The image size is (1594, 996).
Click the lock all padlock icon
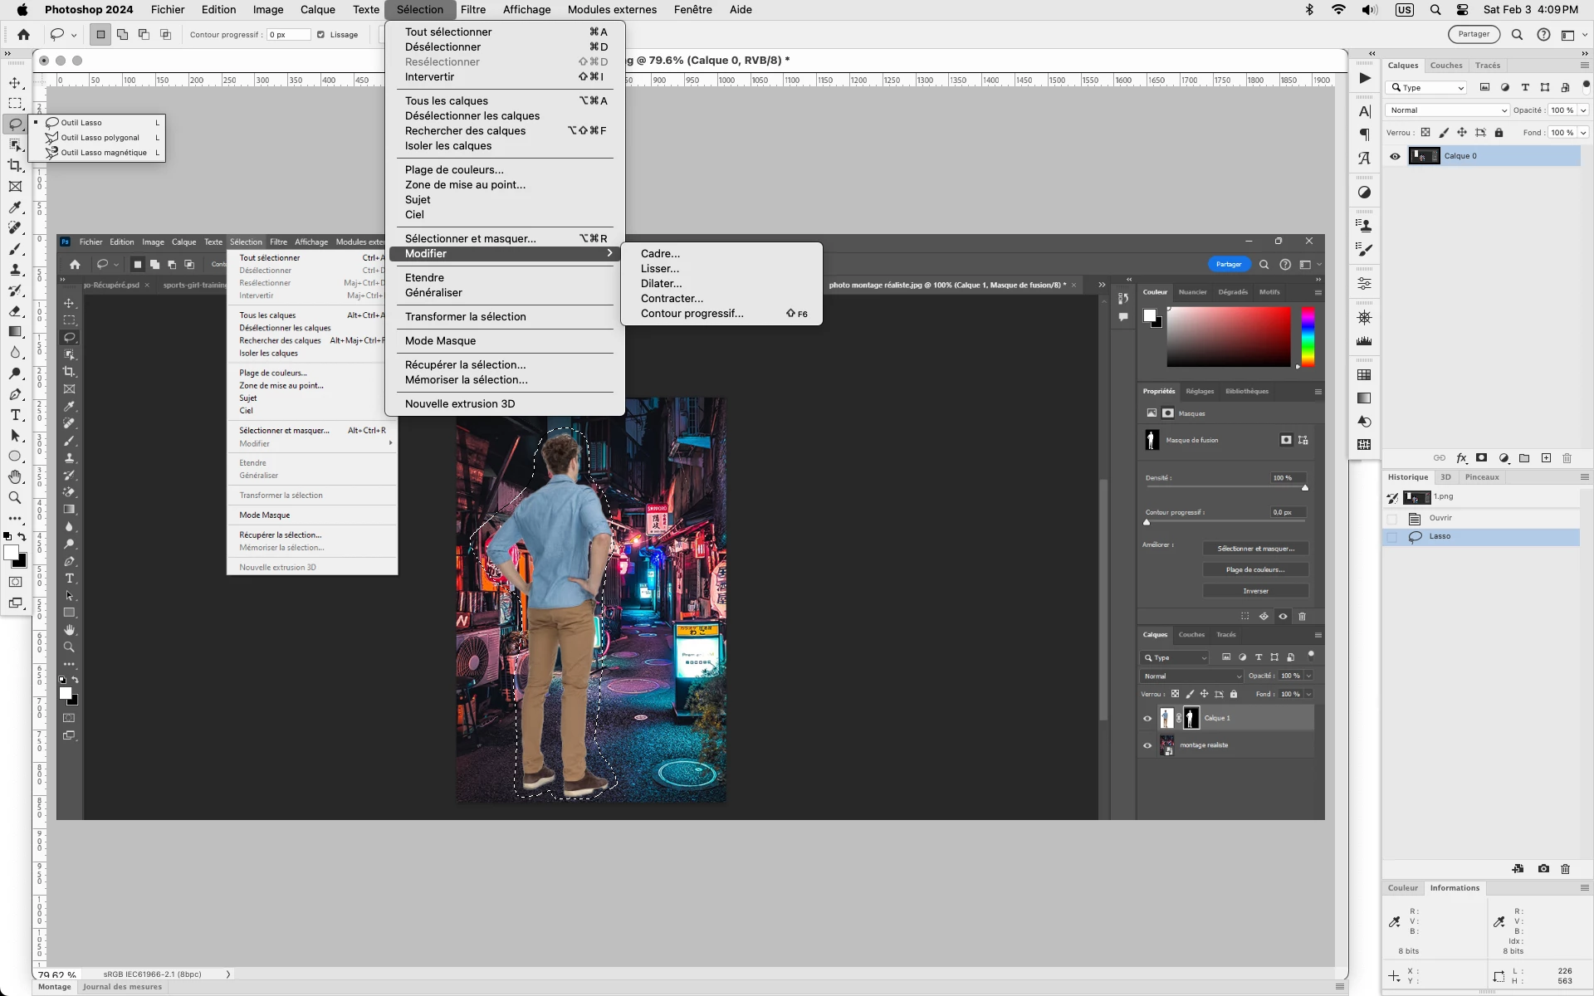(x=1499, y=133)
